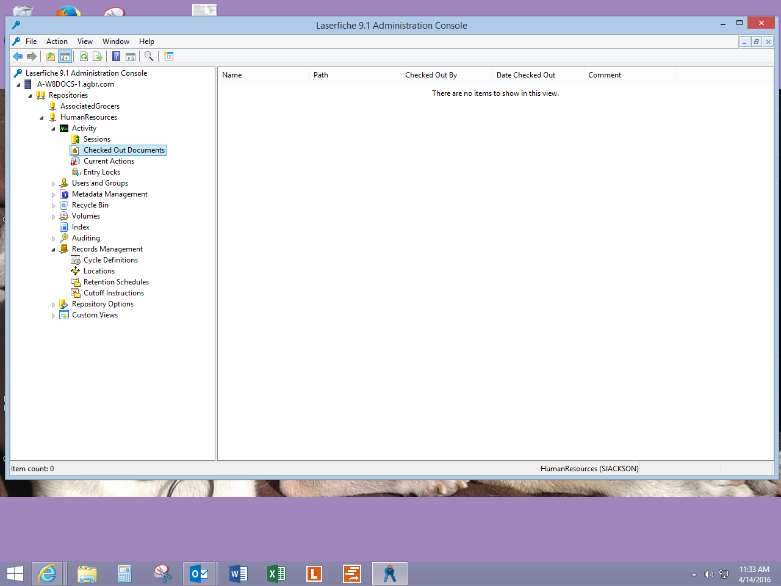The width and height of the screenshot is (781, 586).
Task: Toggle the Show/Hide Console Tree button
Action: coord(65,57)
